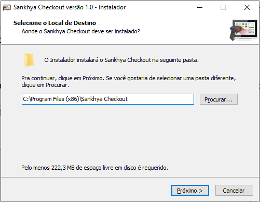The image size is (260, 202).
Task: Click the disabled maximize button
Action: coord(223,7)
